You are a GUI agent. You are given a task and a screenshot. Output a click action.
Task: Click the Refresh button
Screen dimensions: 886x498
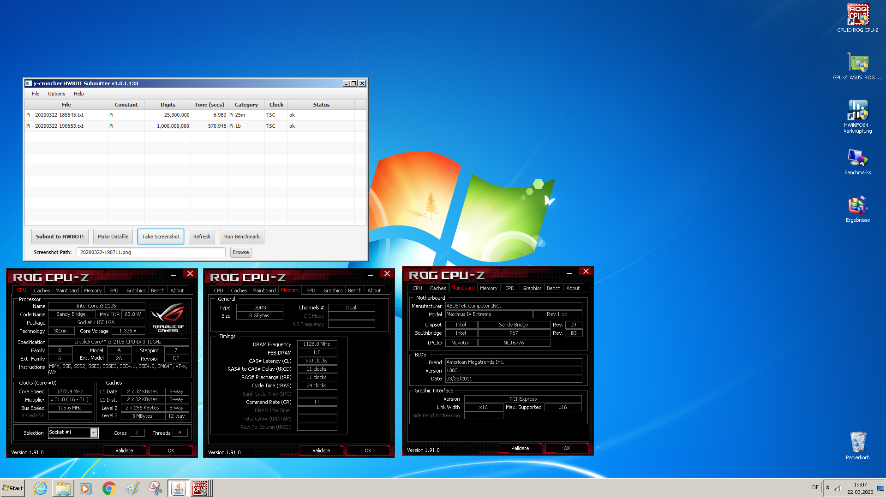(x=202, y=237)
